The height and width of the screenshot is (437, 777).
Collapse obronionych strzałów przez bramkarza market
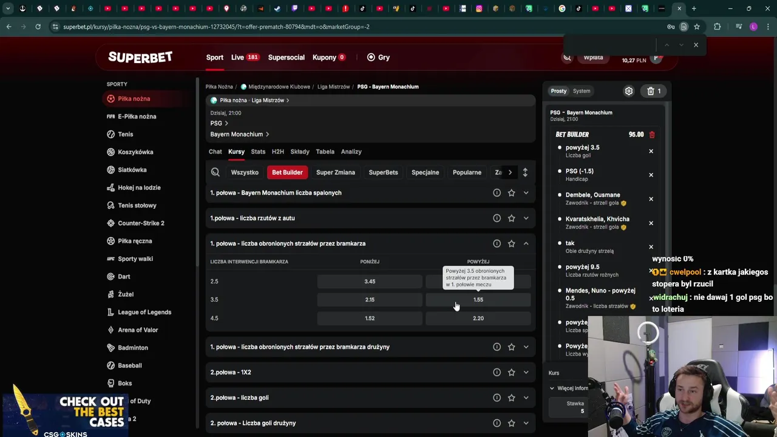click(x=526, y=243)
